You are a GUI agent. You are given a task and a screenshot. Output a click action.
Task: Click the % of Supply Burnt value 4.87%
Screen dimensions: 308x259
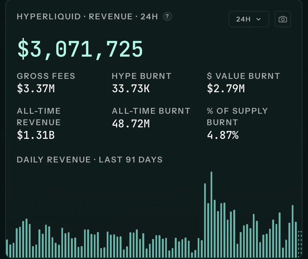tap(223, 135)
